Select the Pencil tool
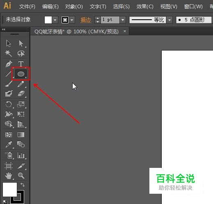The width and height of the screenshot is (213, 204). 21,84
